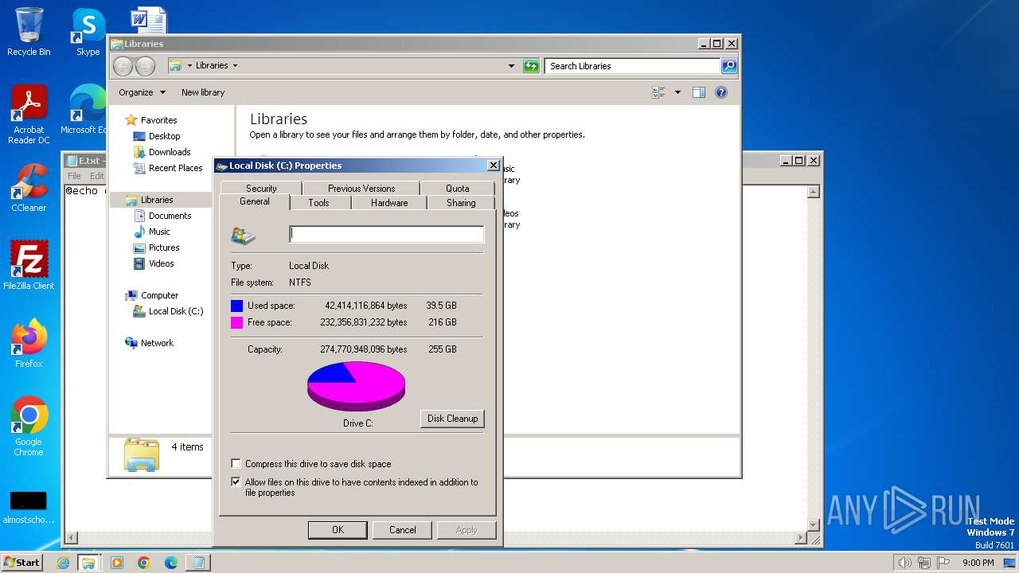Switch to the Hardware tab
The image size is (1019, 573).
389,203
